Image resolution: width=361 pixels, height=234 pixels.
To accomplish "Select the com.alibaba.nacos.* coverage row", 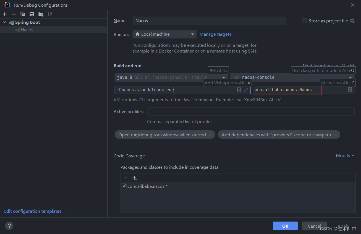I will 238,186.
